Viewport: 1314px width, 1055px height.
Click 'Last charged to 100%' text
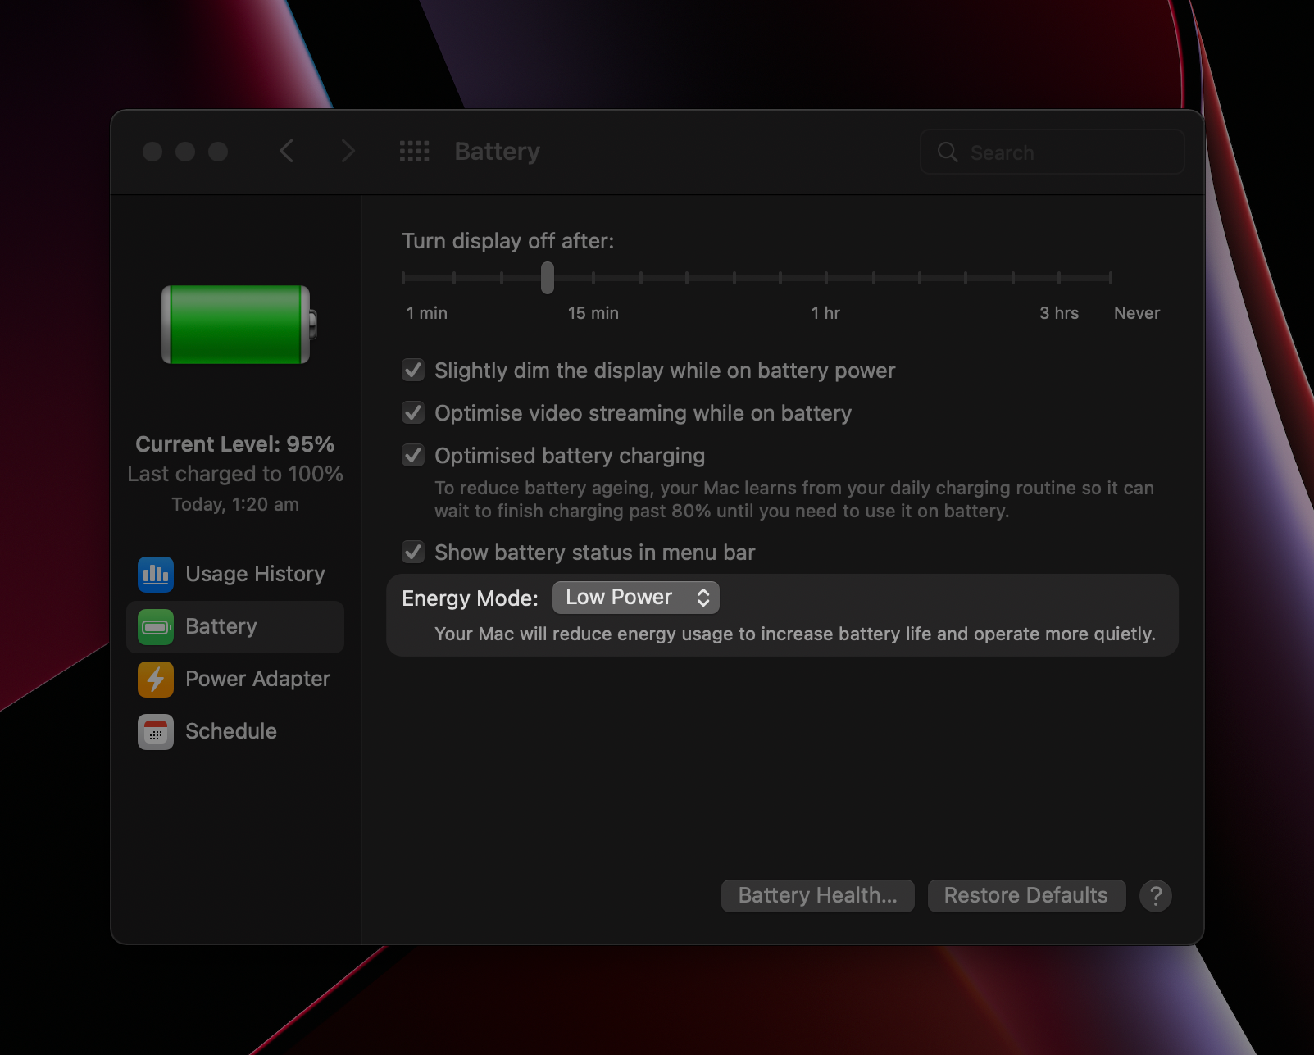coord(235,474)
